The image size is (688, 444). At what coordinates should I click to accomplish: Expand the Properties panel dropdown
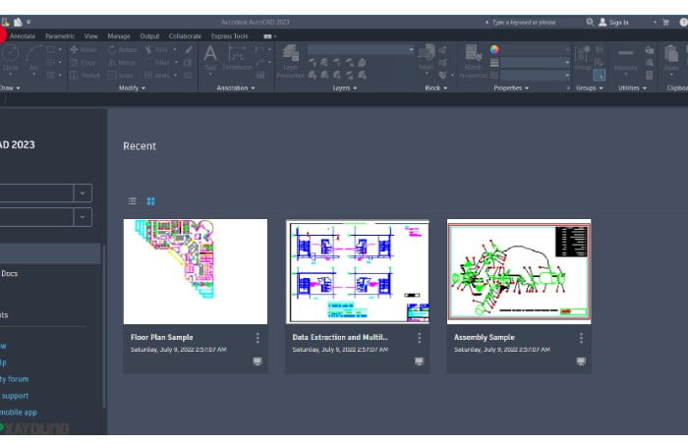click(x=511, y=87)
